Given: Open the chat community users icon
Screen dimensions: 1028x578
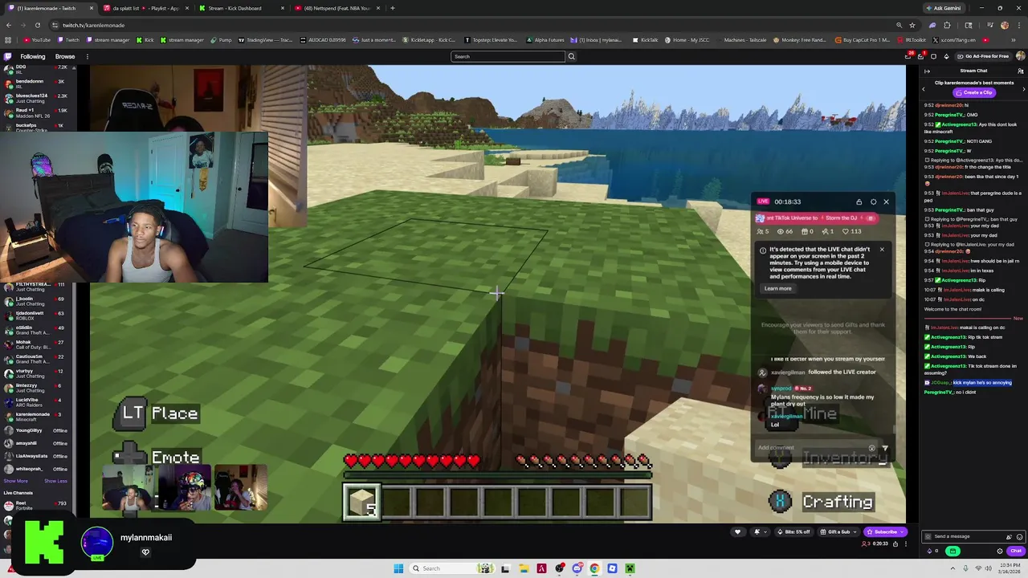Looking at the screenshot, I should point(1021,71).
